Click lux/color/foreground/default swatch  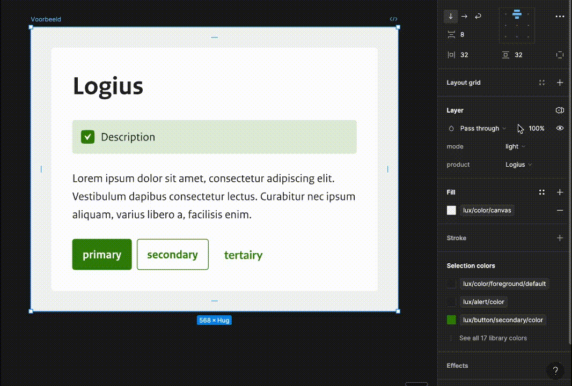coord(451,284)
